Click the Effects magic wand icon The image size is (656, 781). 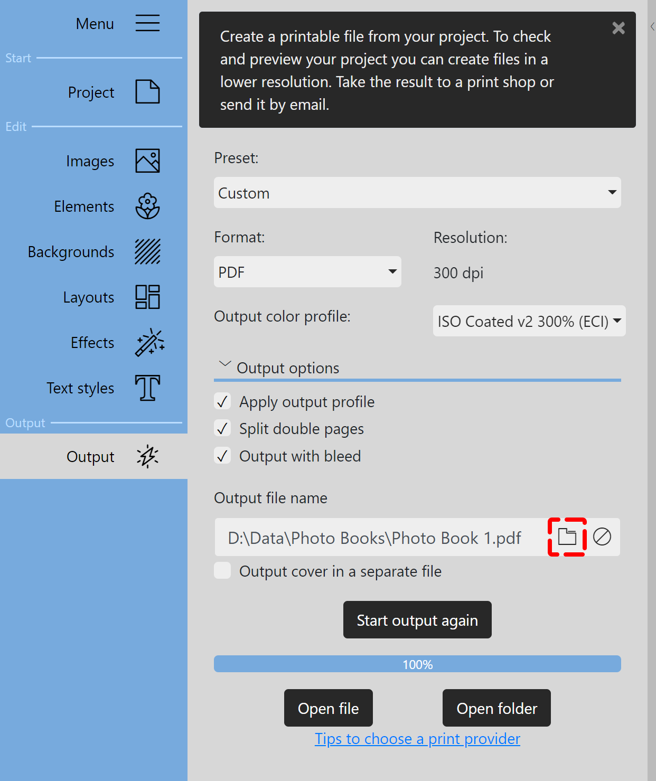tap(149, 342)
